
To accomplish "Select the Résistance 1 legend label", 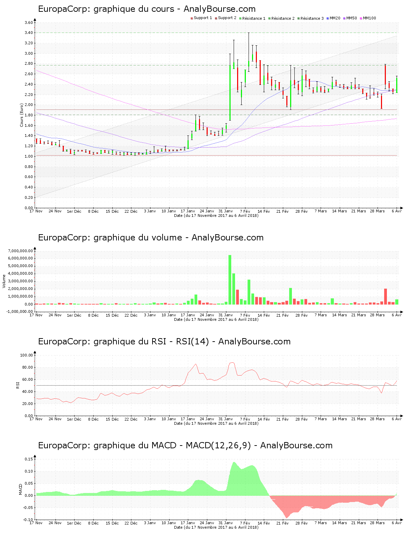I will point(254,18).
